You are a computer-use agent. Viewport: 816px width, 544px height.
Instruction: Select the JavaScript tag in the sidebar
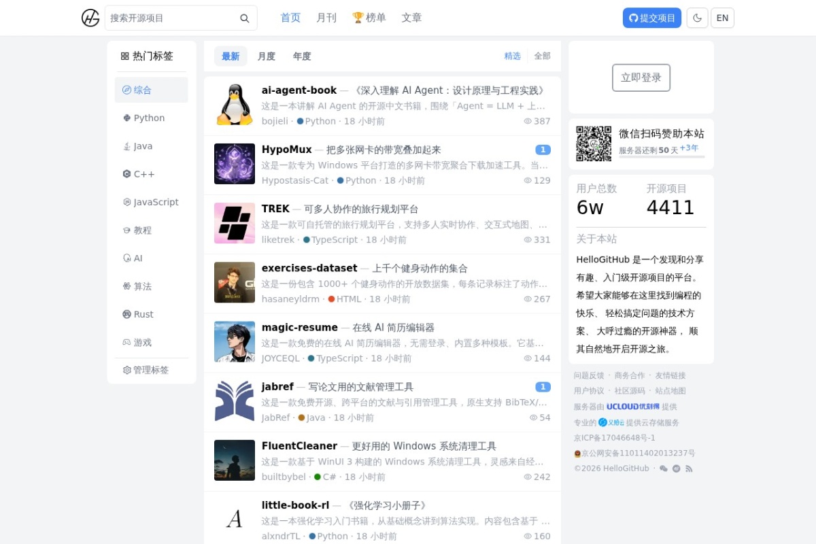[151, 202]
